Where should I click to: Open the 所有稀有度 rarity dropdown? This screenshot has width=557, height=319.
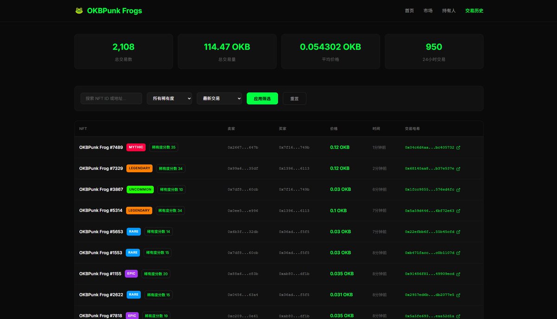tap(169, 98)
